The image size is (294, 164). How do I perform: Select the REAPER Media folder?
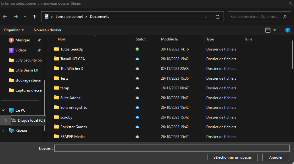click(72, 137)
